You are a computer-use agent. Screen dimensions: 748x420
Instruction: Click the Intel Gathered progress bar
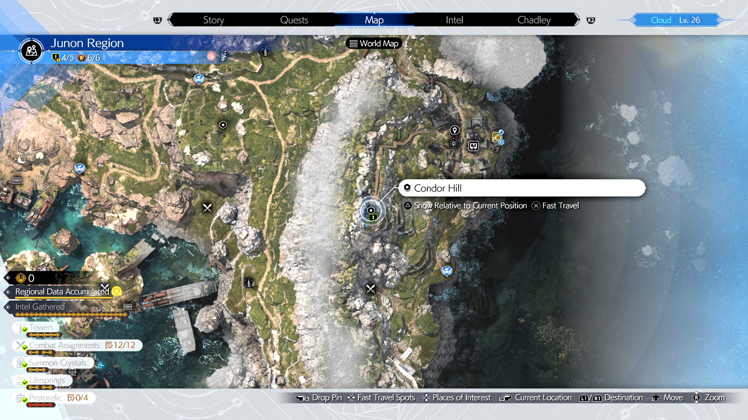(71, 315)
